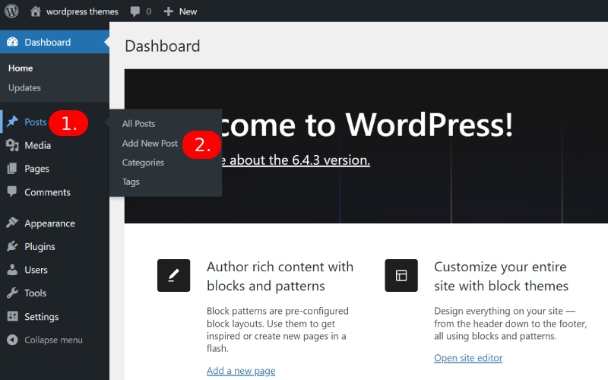Click the Posts pushpin icon
608x380 pixels.
click(x=12, y=122)
